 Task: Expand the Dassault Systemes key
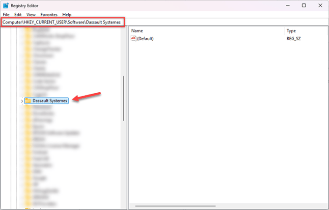[x=22, y=101]
